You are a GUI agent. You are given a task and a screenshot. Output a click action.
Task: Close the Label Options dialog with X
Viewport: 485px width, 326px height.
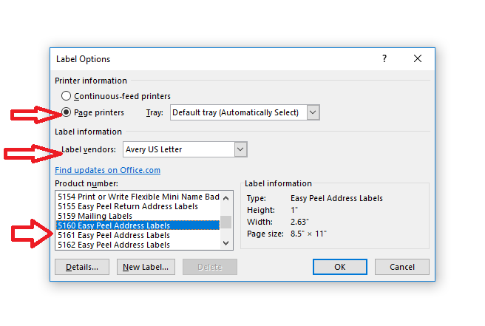point(418,59)
